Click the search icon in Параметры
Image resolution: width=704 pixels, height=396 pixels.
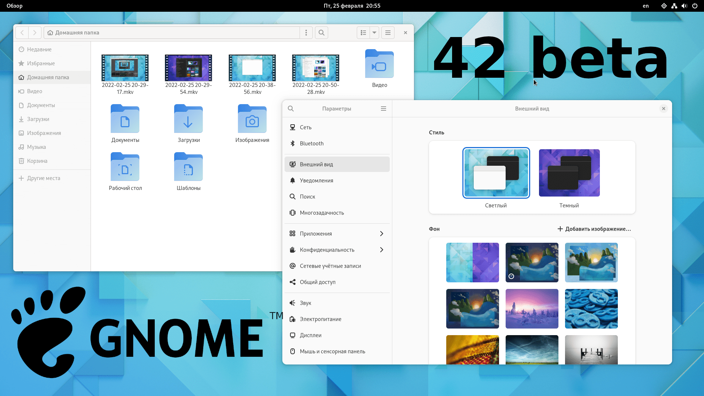[x=291, y=109]
